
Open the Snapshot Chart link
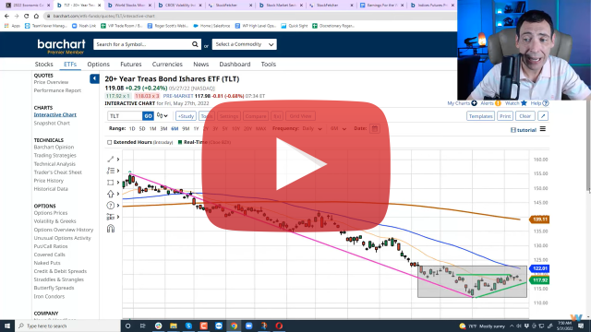pyautogui.click(x=52, y=123)
